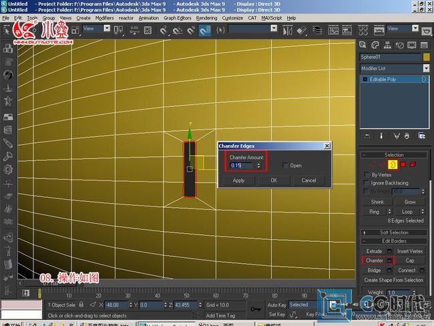Image resolution: width=434 pixels, height=326 pixels.
Task: Switch to the Utilities command panel tab
Action: click(x=424, y=45)
